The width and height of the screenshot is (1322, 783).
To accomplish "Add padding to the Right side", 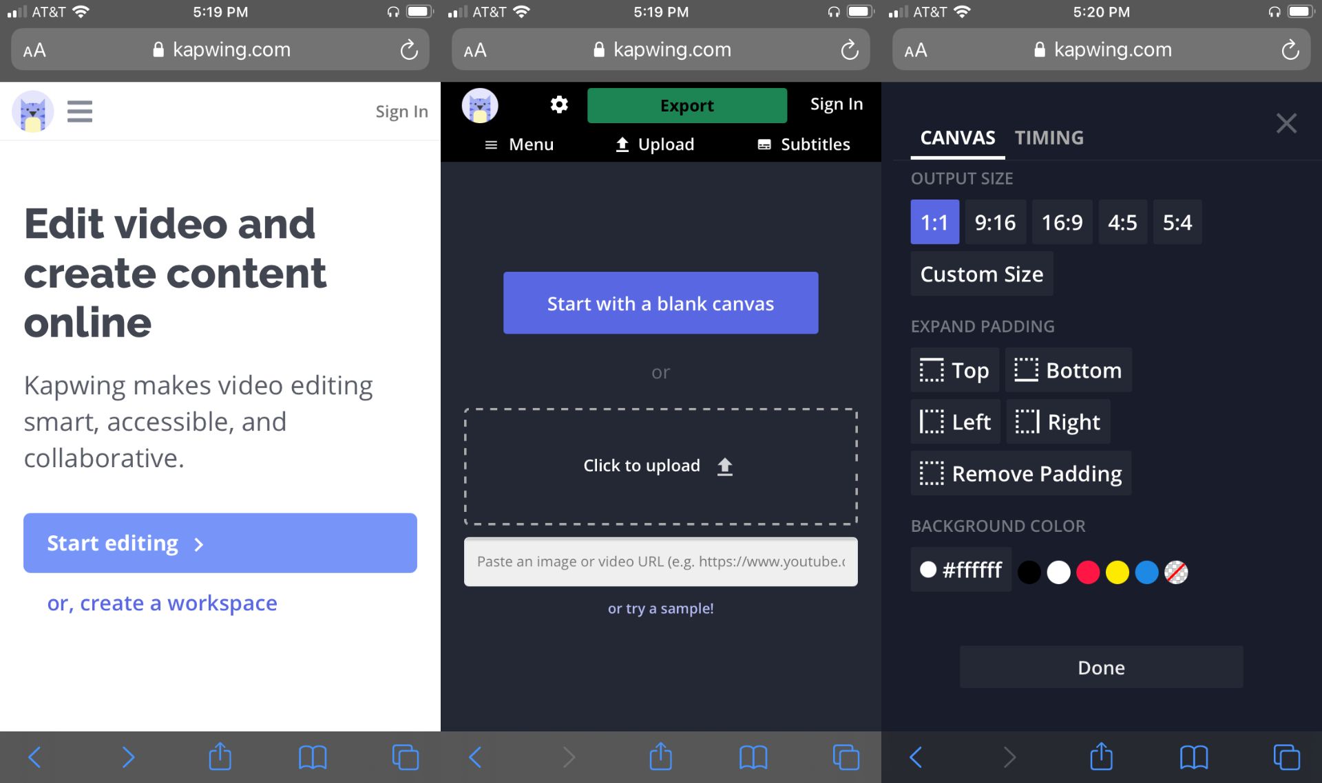I will [1058, 422].
